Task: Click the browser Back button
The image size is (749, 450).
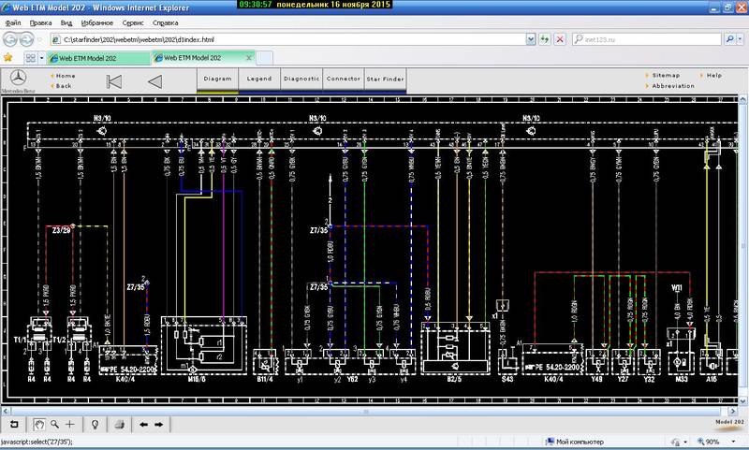Action: [x=10, y=39]
